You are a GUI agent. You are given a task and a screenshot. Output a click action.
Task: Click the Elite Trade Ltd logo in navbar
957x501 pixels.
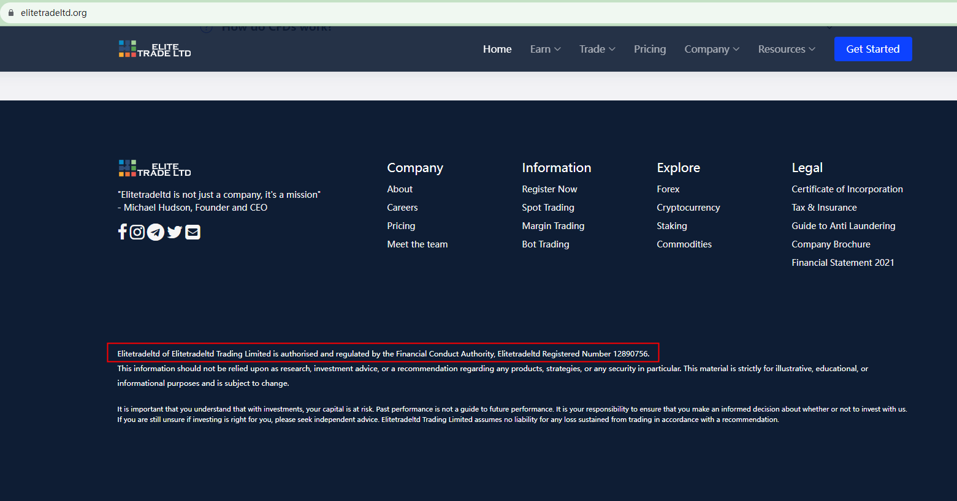[154, 49]
